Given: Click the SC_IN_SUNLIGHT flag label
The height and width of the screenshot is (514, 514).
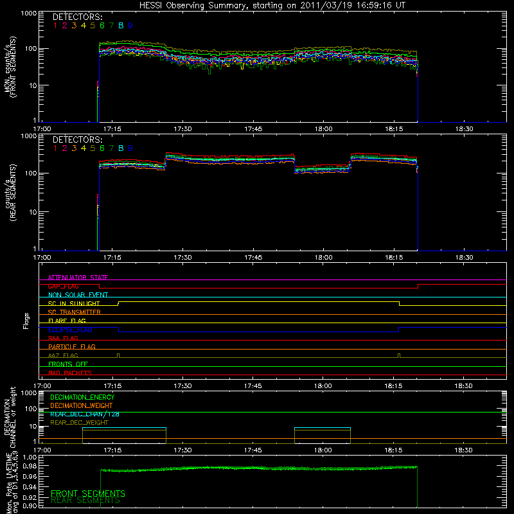Looking at the screenshot, I should (x=74, y=303).
